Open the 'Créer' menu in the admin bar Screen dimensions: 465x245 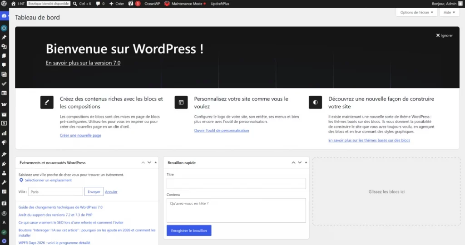[x=117, y=4]
